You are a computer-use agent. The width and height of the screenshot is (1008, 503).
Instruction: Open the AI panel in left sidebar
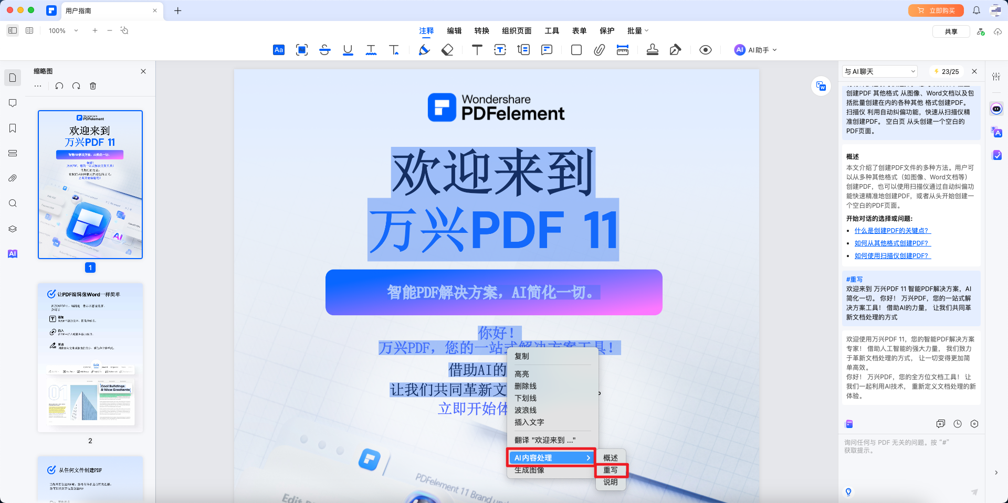click(x=13, y=254)
